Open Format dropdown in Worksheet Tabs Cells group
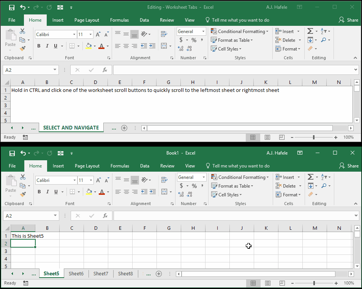The width and height of the screenshot is (362, 289). tap(288, 49)
